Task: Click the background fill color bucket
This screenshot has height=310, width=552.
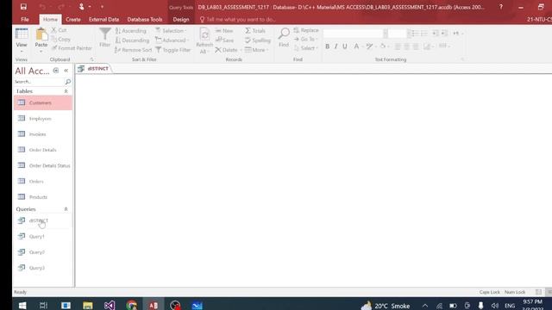Action: pos(383,46)
